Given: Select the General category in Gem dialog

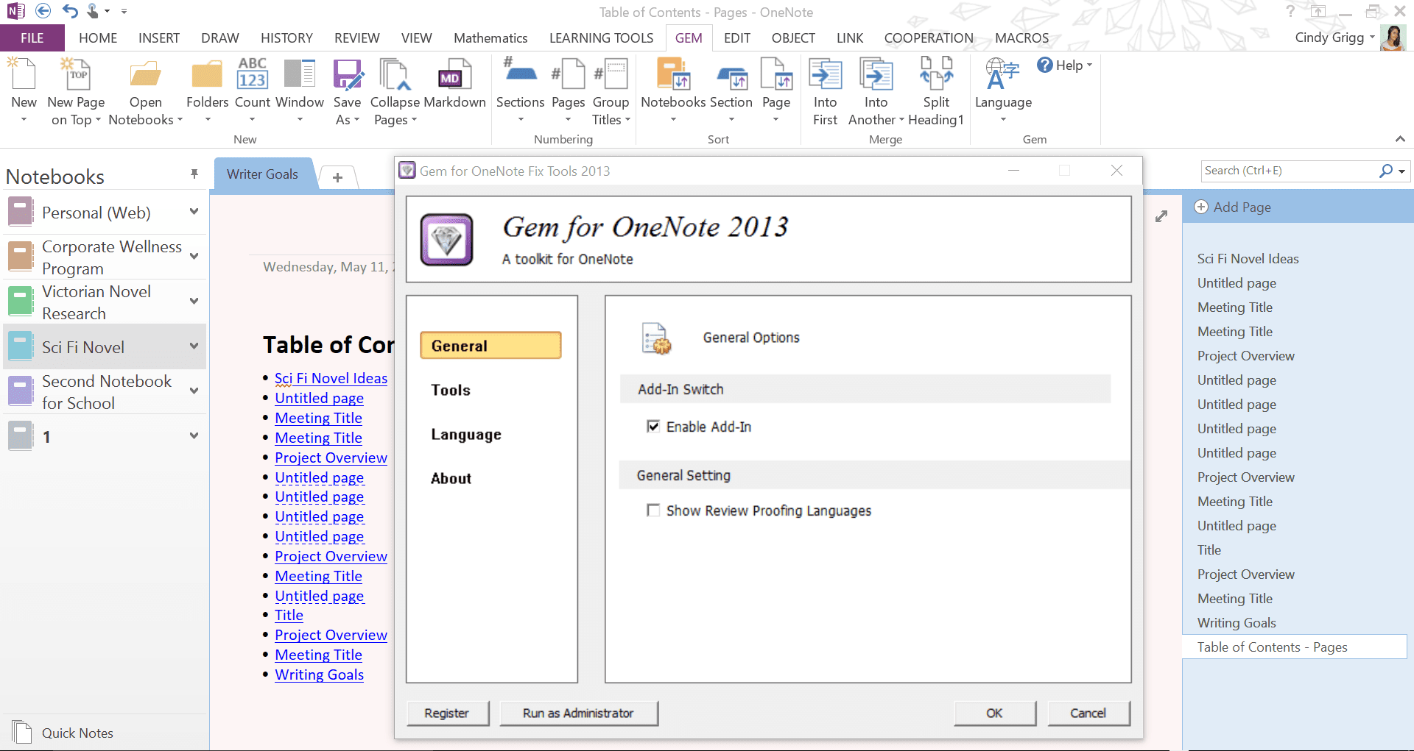Looking at the screenshot, I should (490, 346).
